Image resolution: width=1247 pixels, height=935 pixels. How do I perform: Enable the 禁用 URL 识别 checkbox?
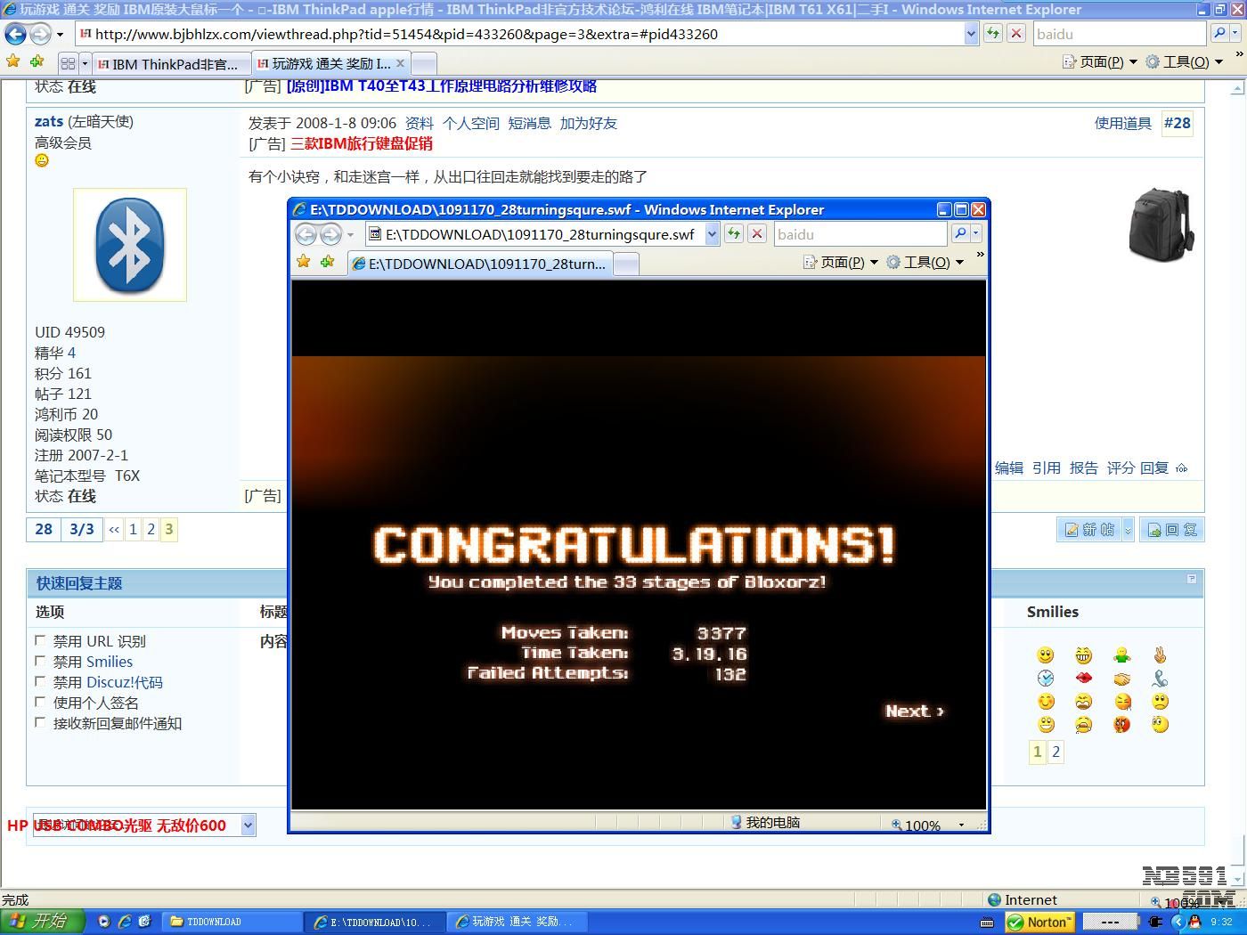[40, 640]
